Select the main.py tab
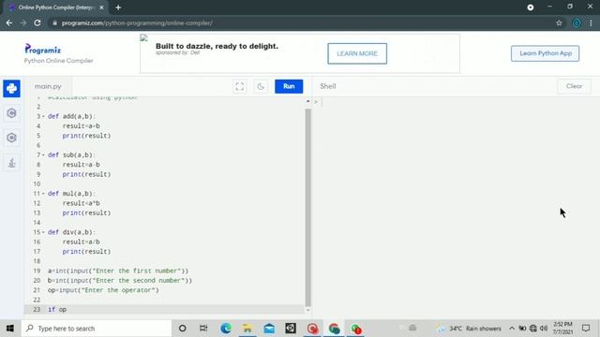Image resolution: width=600 pixels, height=337 pixels. [48, 86]
